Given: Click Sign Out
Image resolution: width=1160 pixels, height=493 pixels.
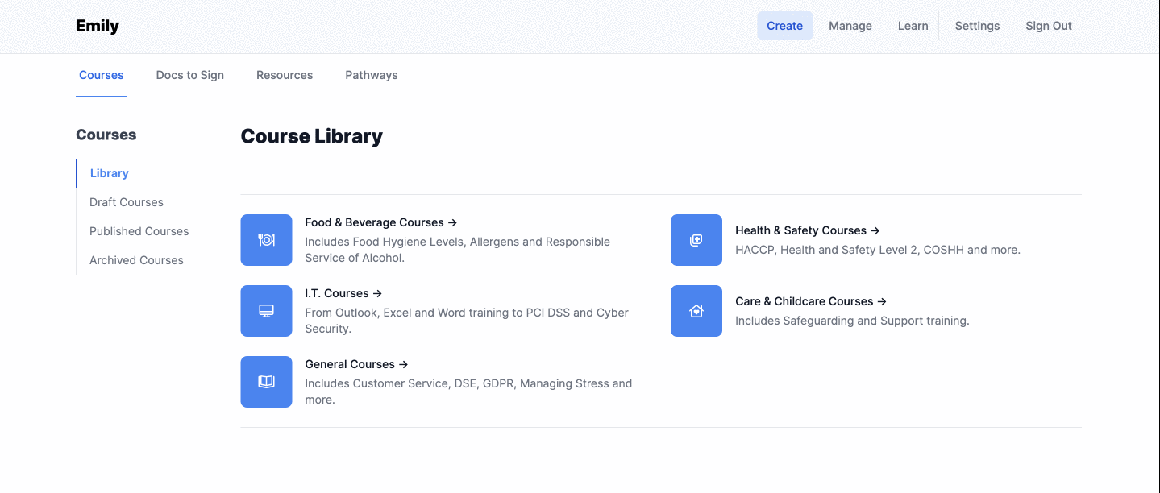Looking at the screenshot, I should pos(1049,26).
